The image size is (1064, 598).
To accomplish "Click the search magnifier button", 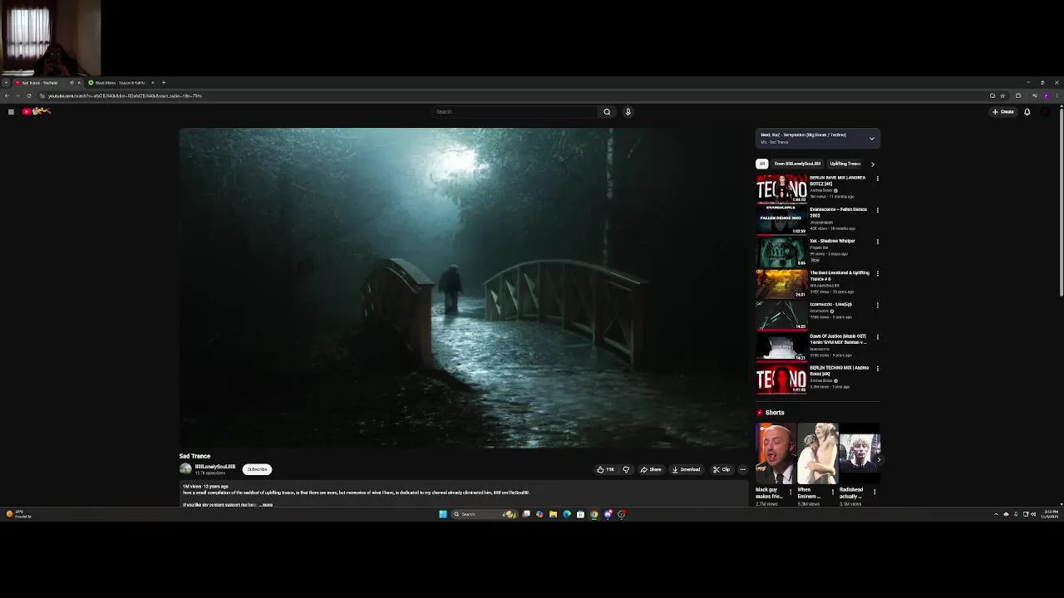I will (607, 111).
